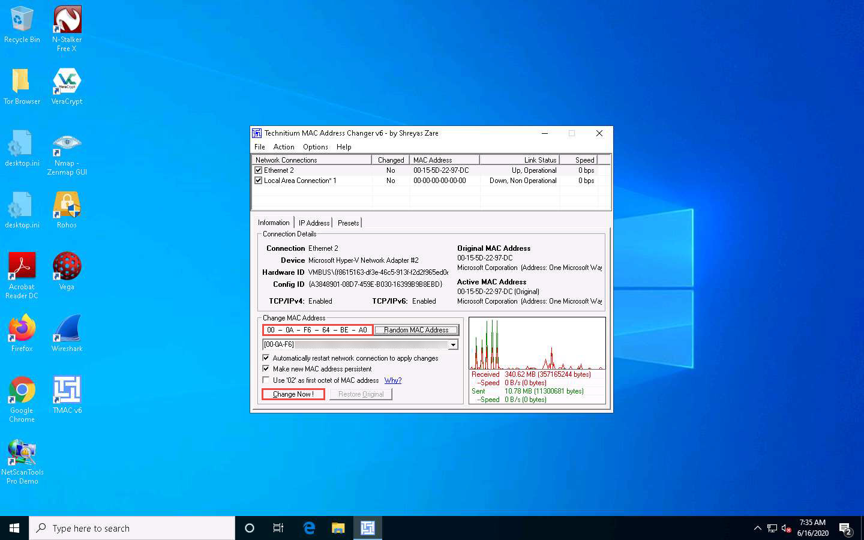The image size is (864, 540).
Task: Open the Options menu
Action: click(x=316, y=147)
